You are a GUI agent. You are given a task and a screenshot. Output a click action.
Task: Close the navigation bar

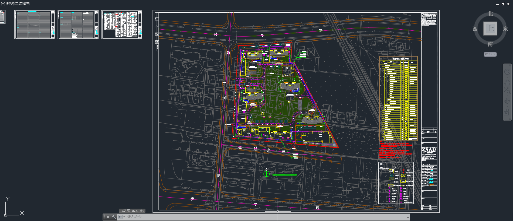[x=510, y=65]
